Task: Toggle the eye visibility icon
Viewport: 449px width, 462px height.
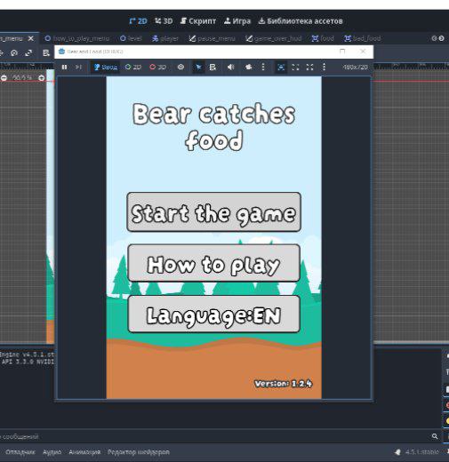Action: [180, 68]
